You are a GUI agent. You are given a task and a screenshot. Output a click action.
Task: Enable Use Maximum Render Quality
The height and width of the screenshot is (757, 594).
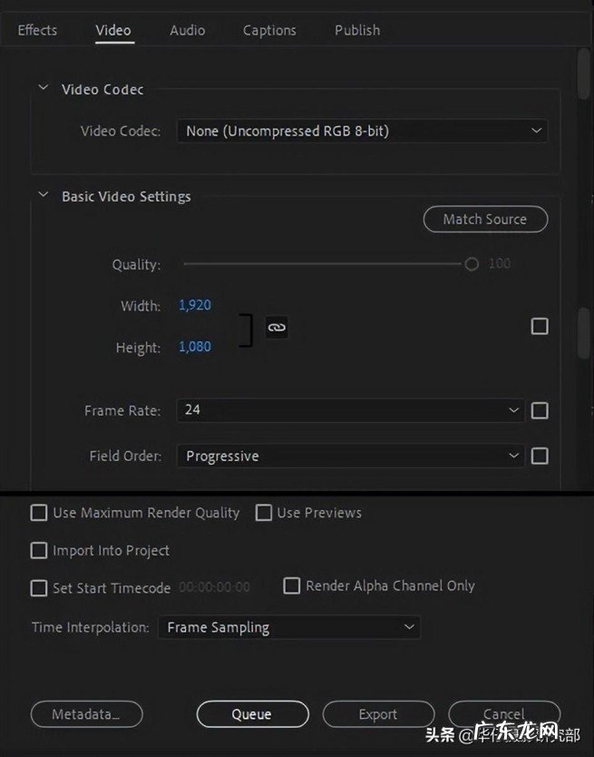(39, 513)
